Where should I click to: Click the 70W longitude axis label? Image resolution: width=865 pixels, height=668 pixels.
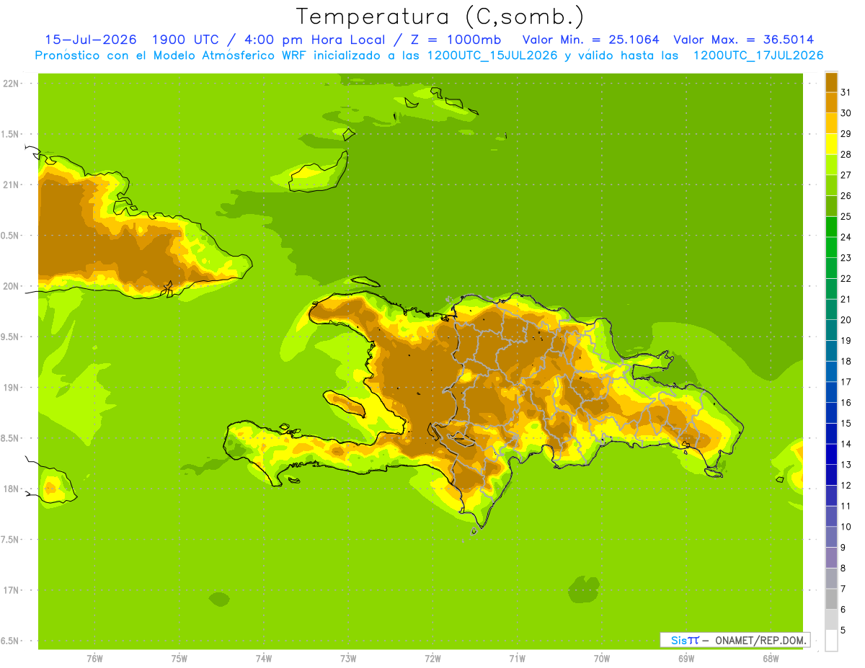(x=601, y=659)
